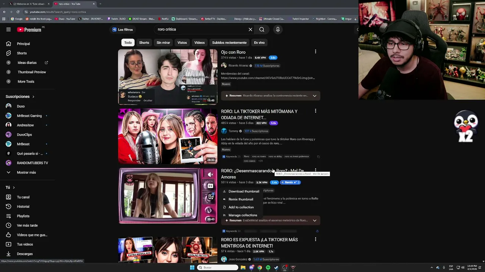Select the Todo filter chip
The height and width of the screenshot is (272, 485).
click(x=128, y=43)
